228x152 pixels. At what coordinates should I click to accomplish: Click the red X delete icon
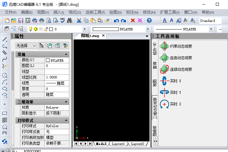point(133,20)
